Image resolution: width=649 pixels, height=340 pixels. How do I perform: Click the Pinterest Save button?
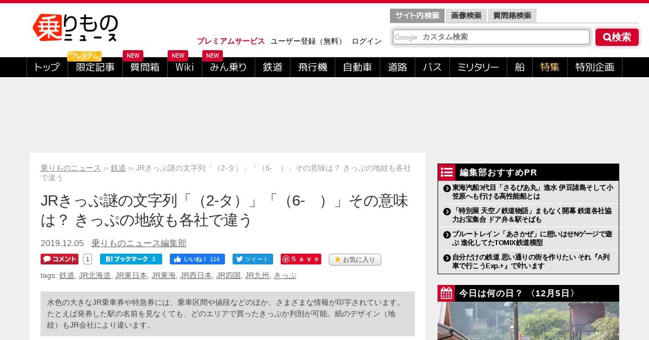(301, 259)
